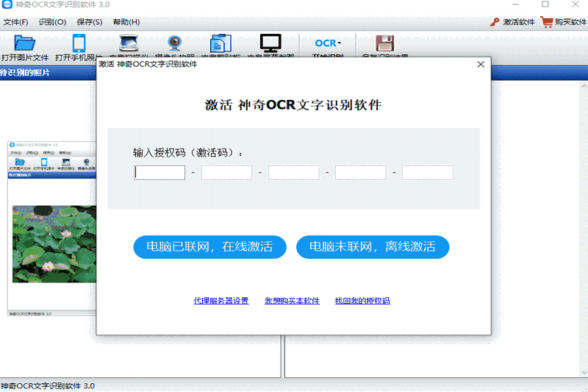This screenshot has height=392, width=588.
Task: Open the 我想购买本软件 link
Action: click(292, 301)
